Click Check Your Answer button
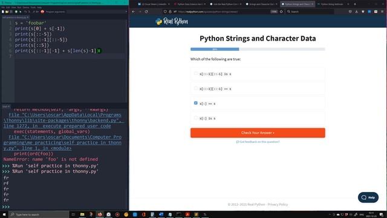 (x=258, y=133)
